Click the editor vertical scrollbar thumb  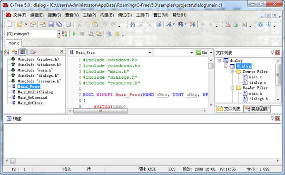(x=211, y=66)
